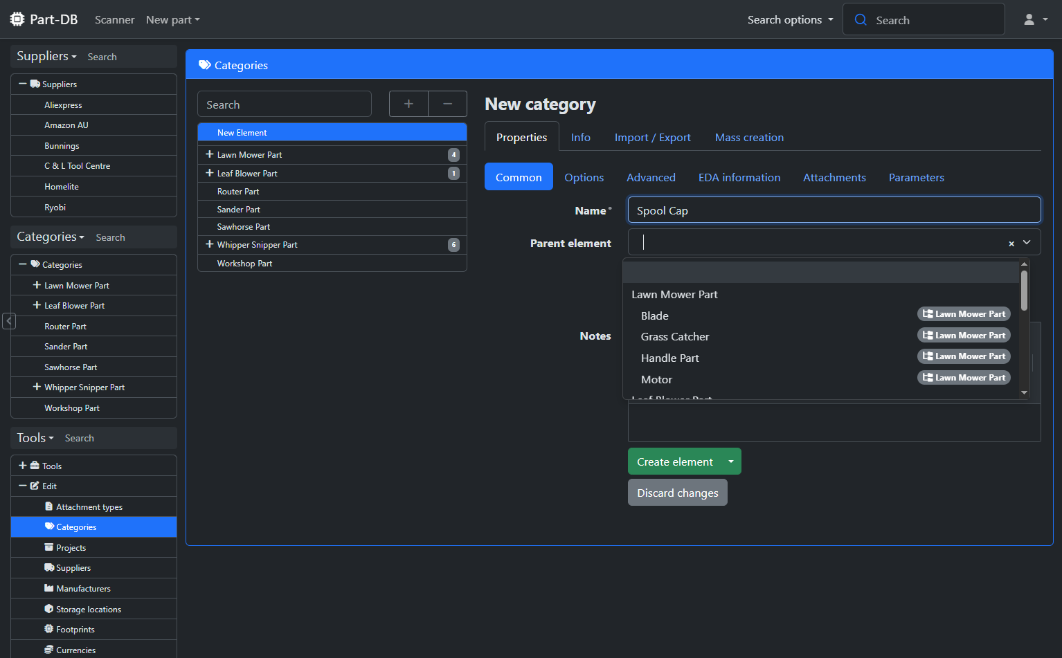Select Blade in parent element dropdown
This screenshot has height=658, width=1062.
pyautogui.click(x=822, y=316)
